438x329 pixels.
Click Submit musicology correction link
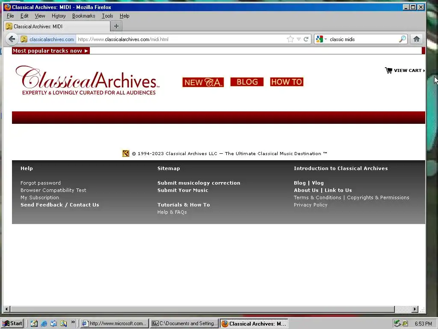tap(199, 183)
